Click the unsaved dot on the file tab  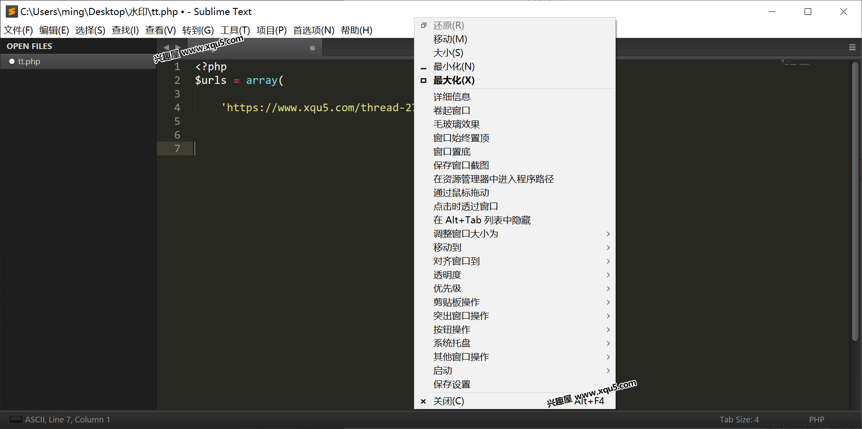(312, 48)
